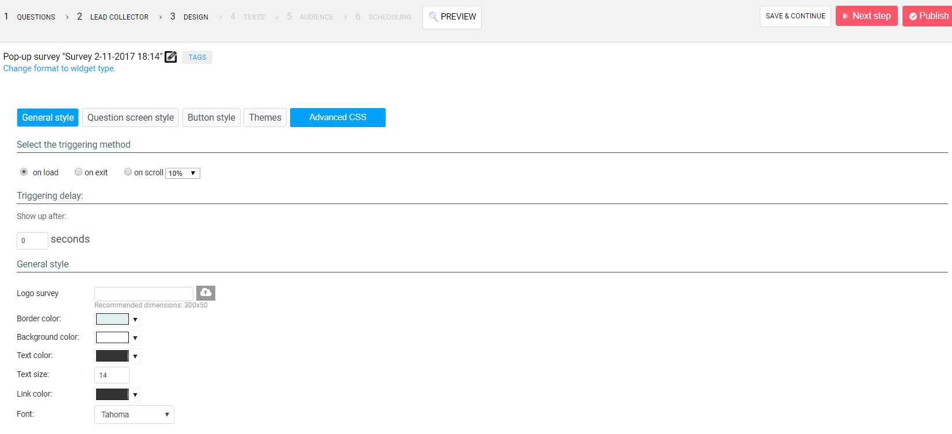
Task: Go to Lead Collector step
Action: pos(119,17)
